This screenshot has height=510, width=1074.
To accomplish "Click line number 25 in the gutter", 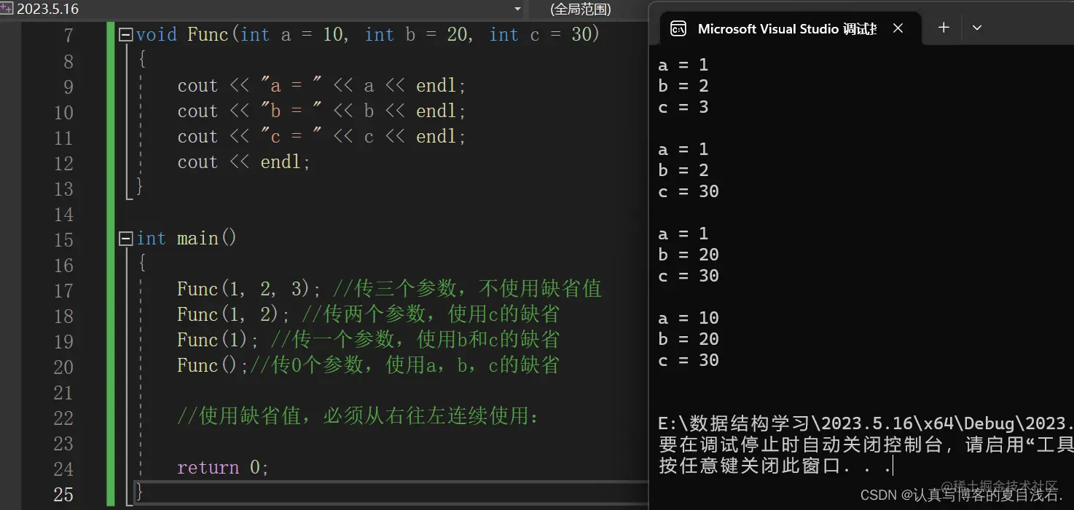I will (63, 494).
